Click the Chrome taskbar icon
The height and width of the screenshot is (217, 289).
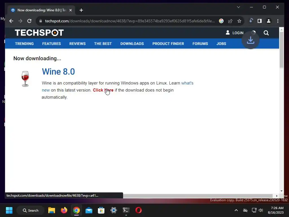(x=76, y=210)
